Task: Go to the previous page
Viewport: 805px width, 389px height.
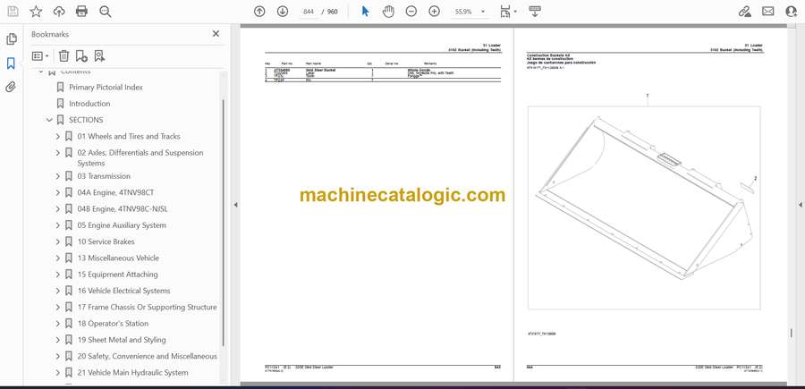Action: [x=259, y=12]
